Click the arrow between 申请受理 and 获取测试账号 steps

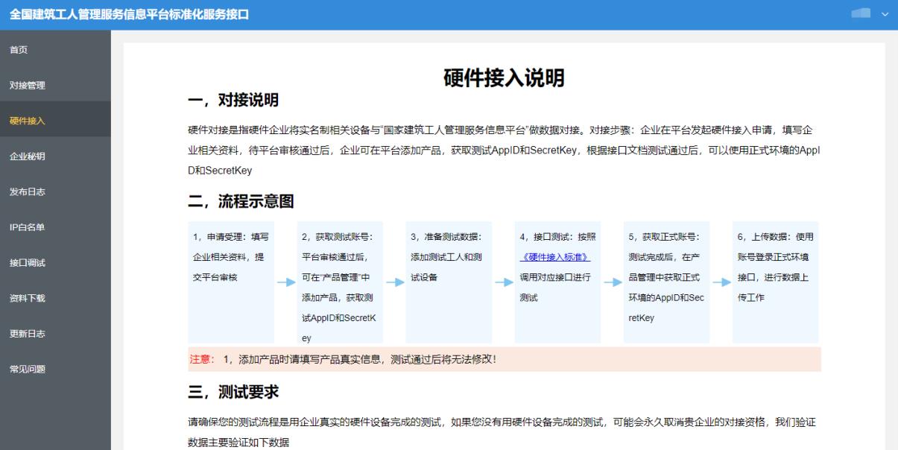point(286,282)
